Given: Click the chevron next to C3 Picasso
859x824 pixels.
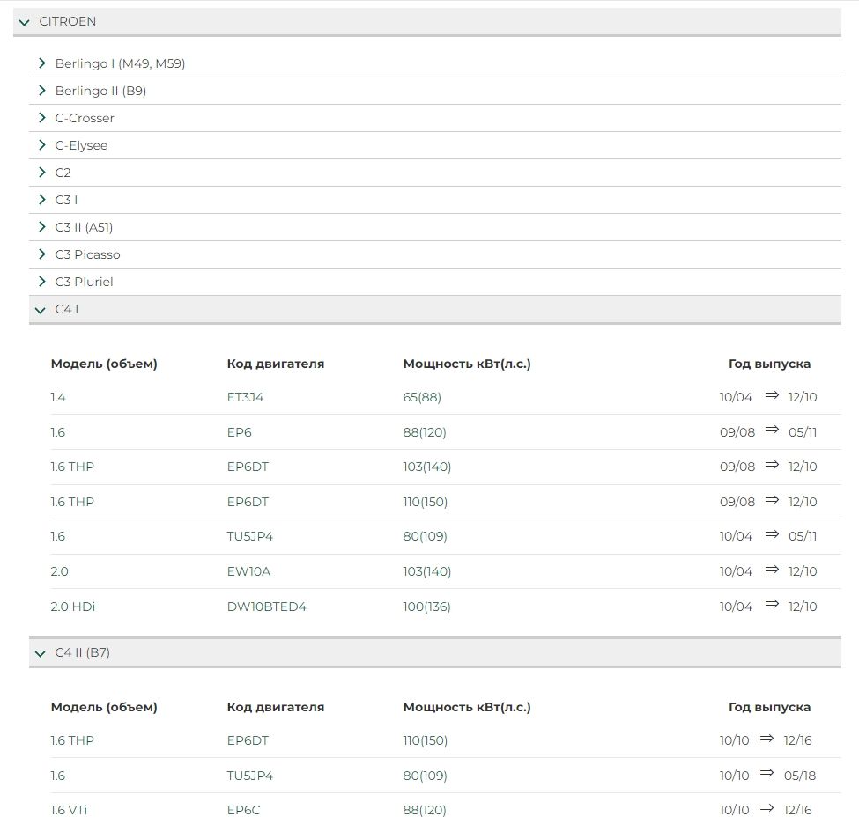Looking at the screenshot, I should 41,254.
